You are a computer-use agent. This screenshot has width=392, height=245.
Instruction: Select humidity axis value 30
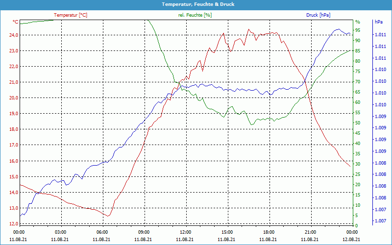(x=358, y=164)
